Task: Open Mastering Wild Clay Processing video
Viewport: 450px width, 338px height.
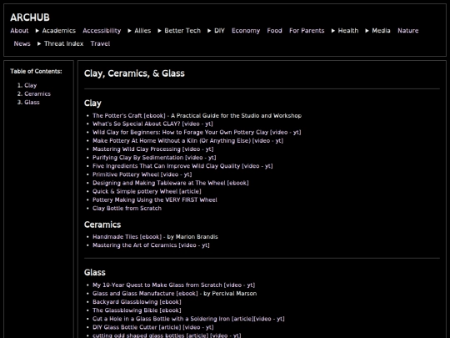Action: pyautogui.click(x=153, y=149)
